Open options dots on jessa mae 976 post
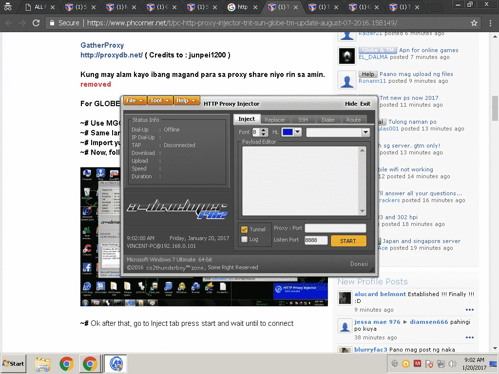 (470, 337)
